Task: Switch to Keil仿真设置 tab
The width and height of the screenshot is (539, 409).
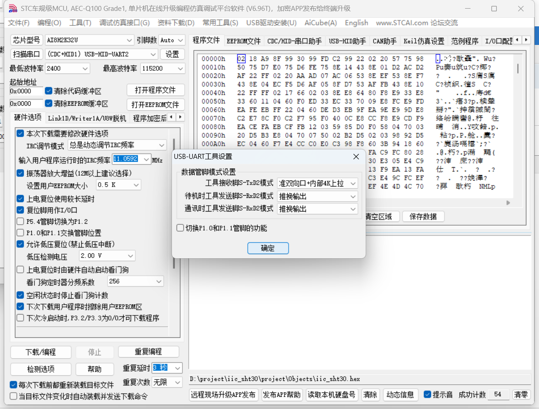Action: tap(423, 41)
